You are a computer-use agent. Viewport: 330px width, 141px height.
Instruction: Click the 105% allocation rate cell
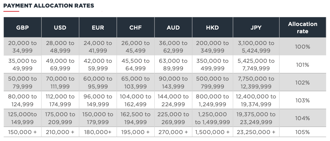(x=302, y=132)
